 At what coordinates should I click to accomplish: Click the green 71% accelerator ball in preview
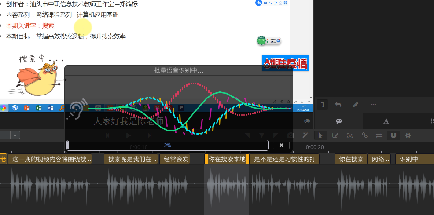[x=261, y=41]
